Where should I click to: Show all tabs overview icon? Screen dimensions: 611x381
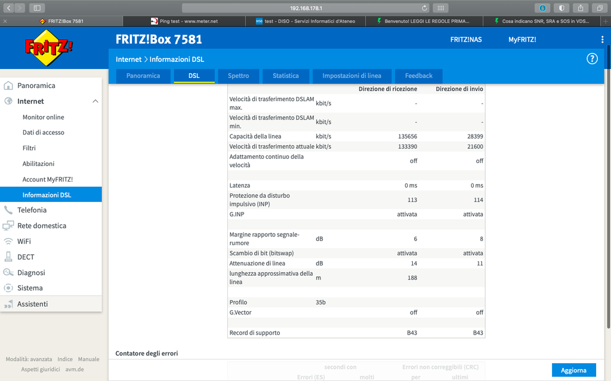click(600, 8)
